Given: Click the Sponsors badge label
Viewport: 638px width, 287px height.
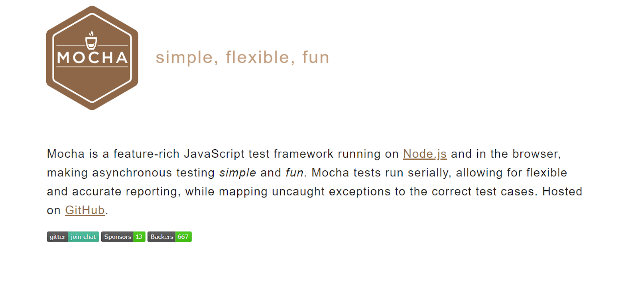Looking at the screenshot, I should [117, 237].
